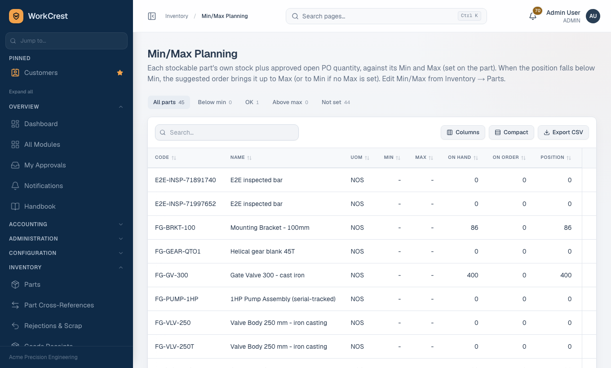The width and height of the screenshot is (611, 368).
Task: Sort table by the MAX column
Action: tap(424, 158)
